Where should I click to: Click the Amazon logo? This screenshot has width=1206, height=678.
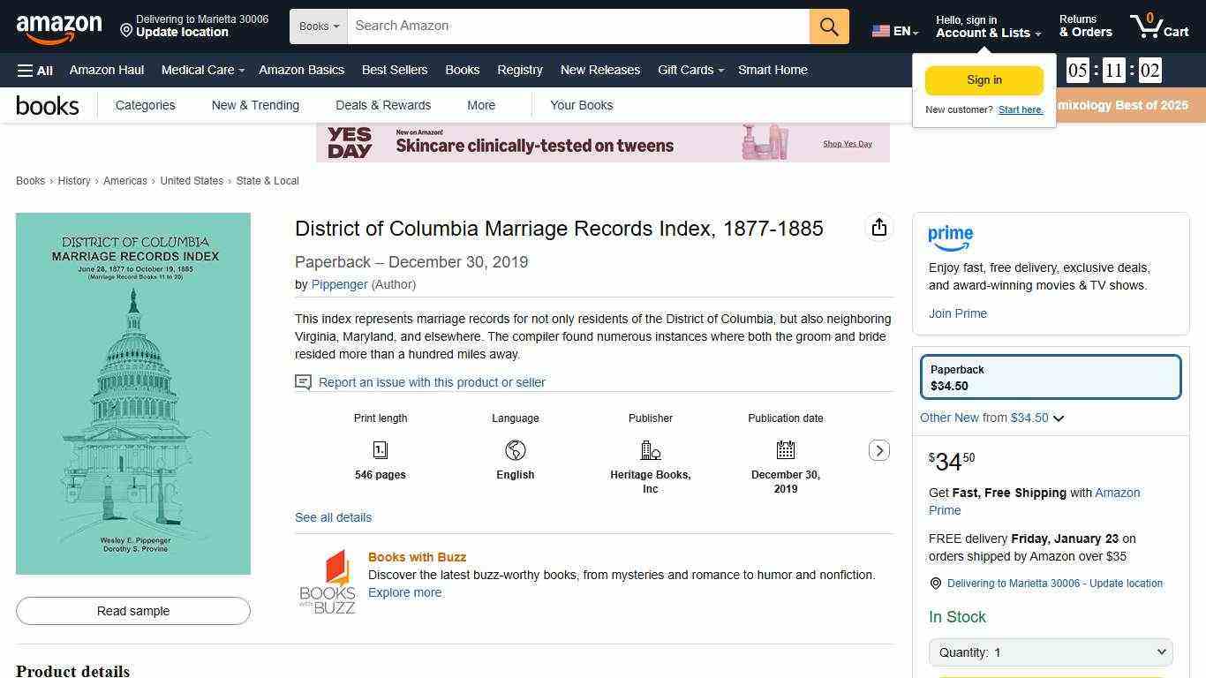(58, 26)
